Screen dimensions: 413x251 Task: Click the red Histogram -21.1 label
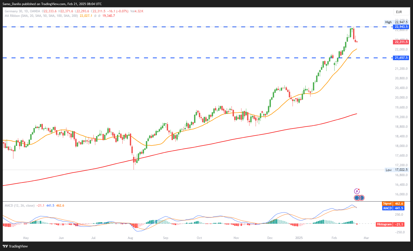390,225
